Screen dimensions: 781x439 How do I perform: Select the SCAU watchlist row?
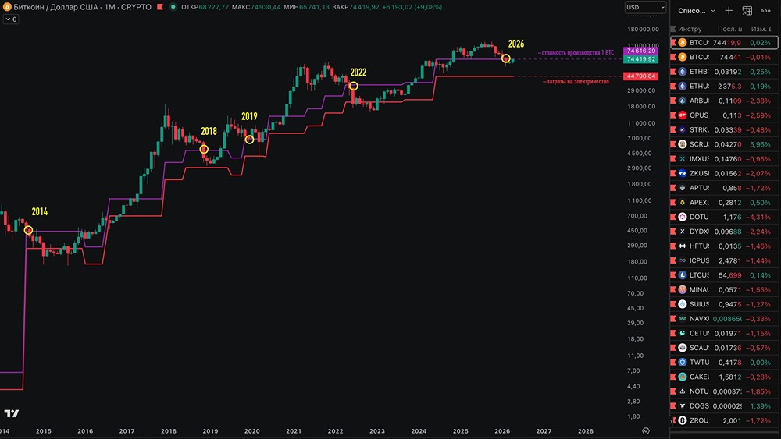click(724, 348)
